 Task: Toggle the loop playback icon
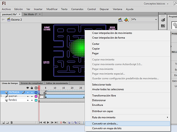(64, 122)
